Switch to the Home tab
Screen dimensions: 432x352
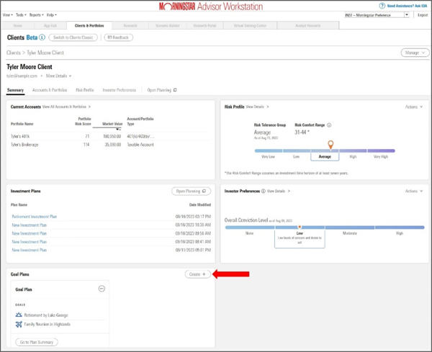17,26
